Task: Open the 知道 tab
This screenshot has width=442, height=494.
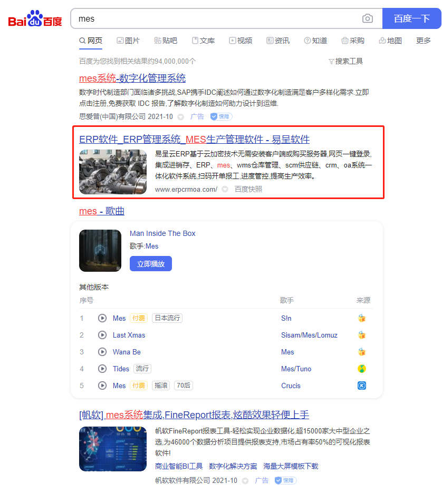Action: (315, 41)
